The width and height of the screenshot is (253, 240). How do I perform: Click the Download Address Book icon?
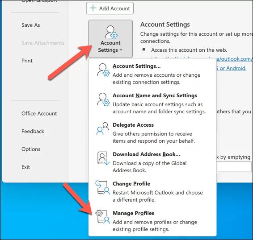(103, 158)
